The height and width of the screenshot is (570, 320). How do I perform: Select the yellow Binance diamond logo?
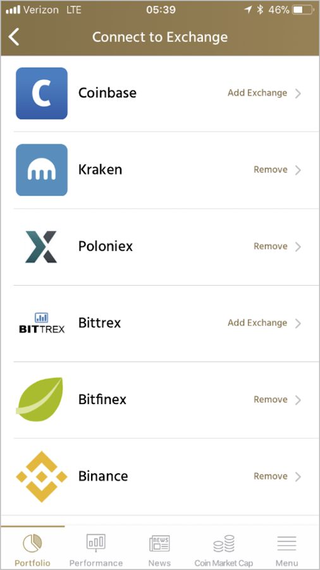click(42, 476)
